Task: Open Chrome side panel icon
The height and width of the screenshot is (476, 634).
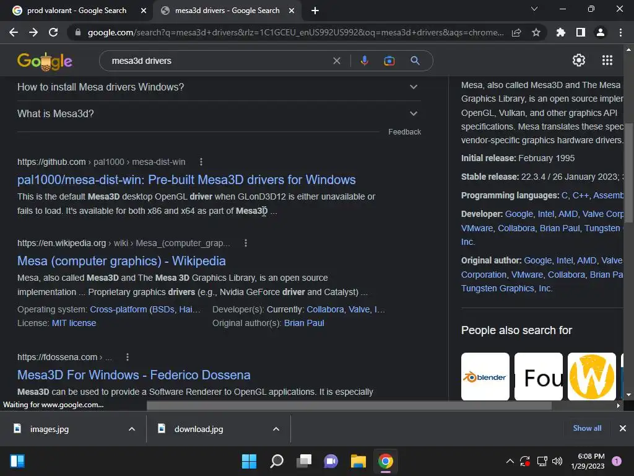Action: pyautogui.click(x=581, y=32)
